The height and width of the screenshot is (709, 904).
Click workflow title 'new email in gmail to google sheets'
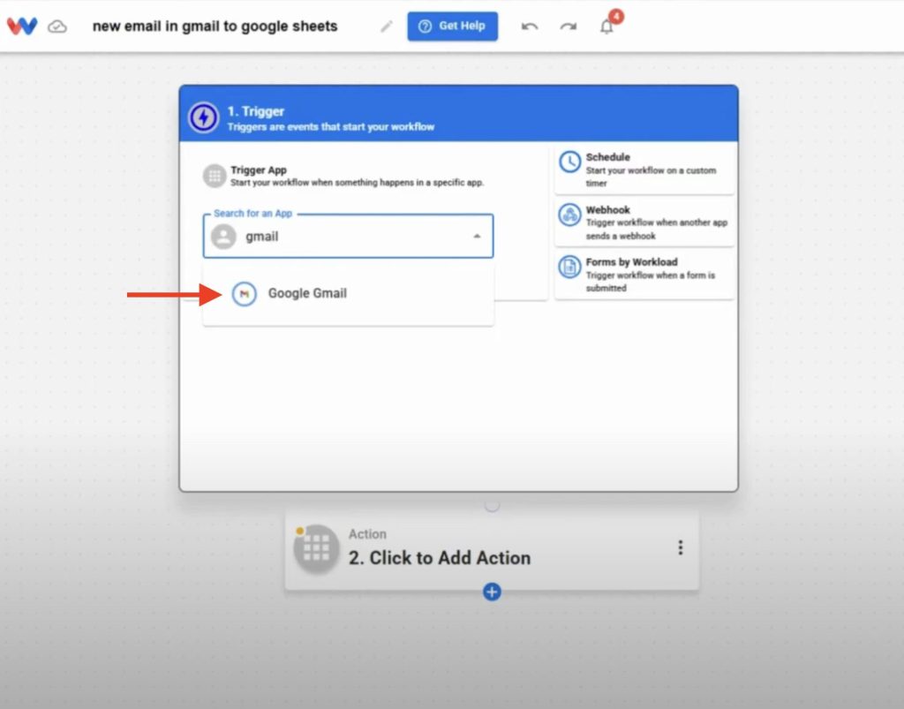click(x=215, y=26)
